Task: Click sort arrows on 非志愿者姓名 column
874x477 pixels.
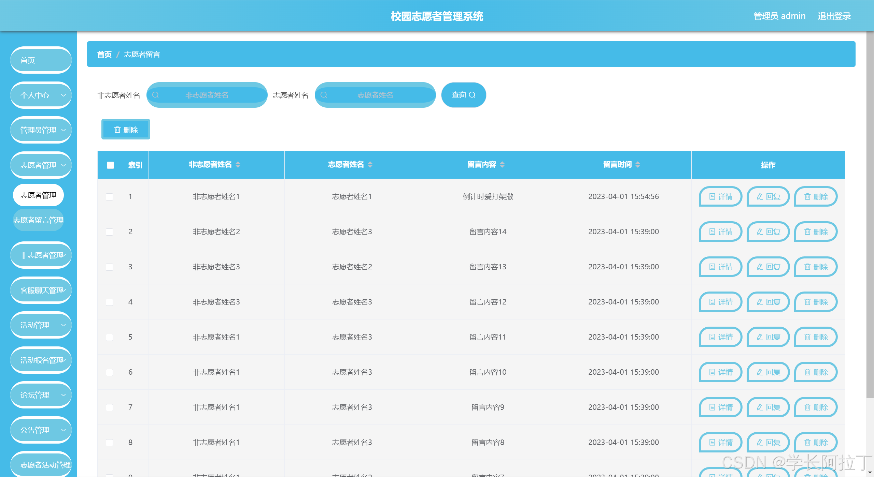Action: pyautogui.click(x=238, y=165)
